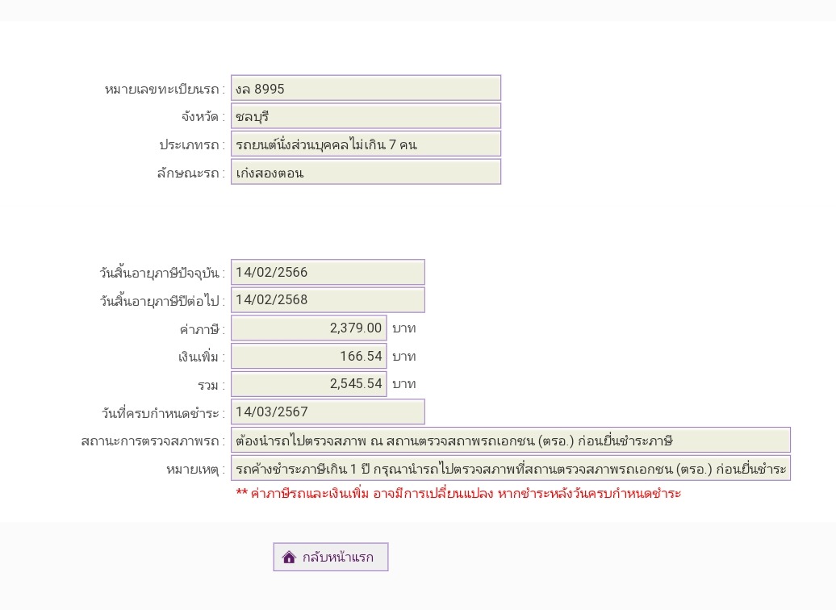Screen dimensions: 836x610
Task: Click the label จังหวัด
Action: pyautogui.click(x=203, y=117)
